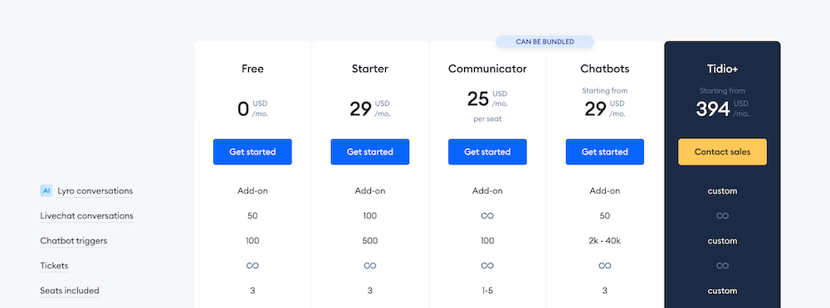Click the AI badge icon beside Lyro conversations
The width and height of the screenshot is (830, 308).
pos(46,190)
